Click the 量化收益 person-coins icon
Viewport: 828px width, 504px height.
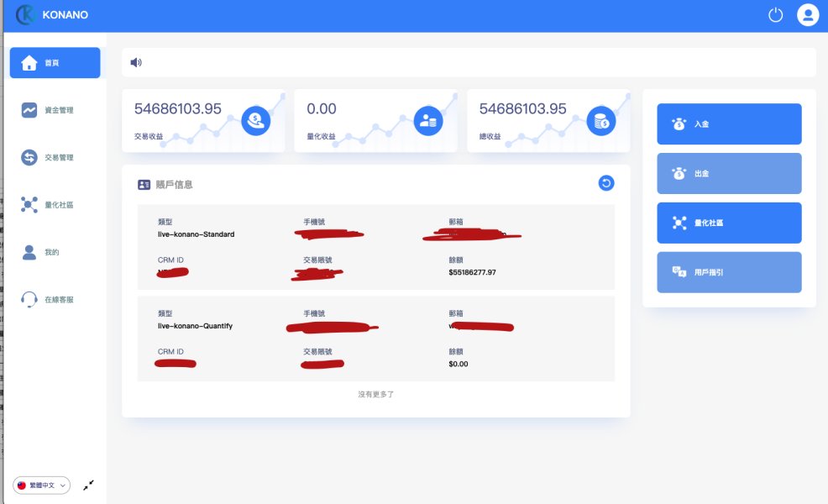(x=428, y=121)
